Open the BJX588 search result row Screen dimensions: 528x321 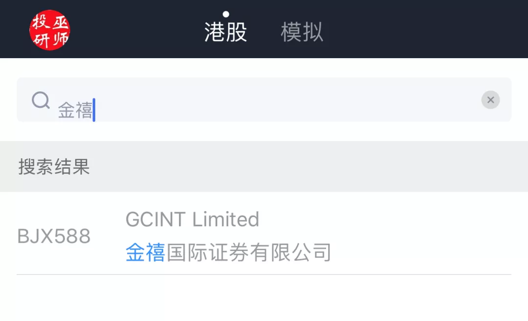pos(264,235)
